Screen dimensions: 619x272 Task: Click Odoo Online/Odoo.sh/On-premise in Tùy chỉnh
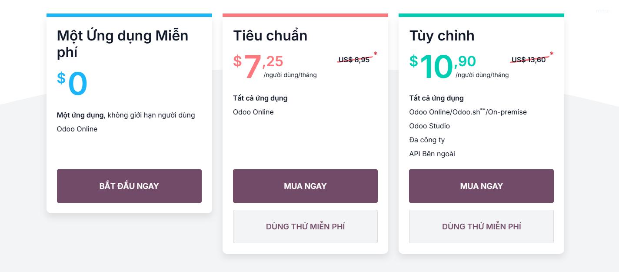pyautogui.click(x=468, y=112)
